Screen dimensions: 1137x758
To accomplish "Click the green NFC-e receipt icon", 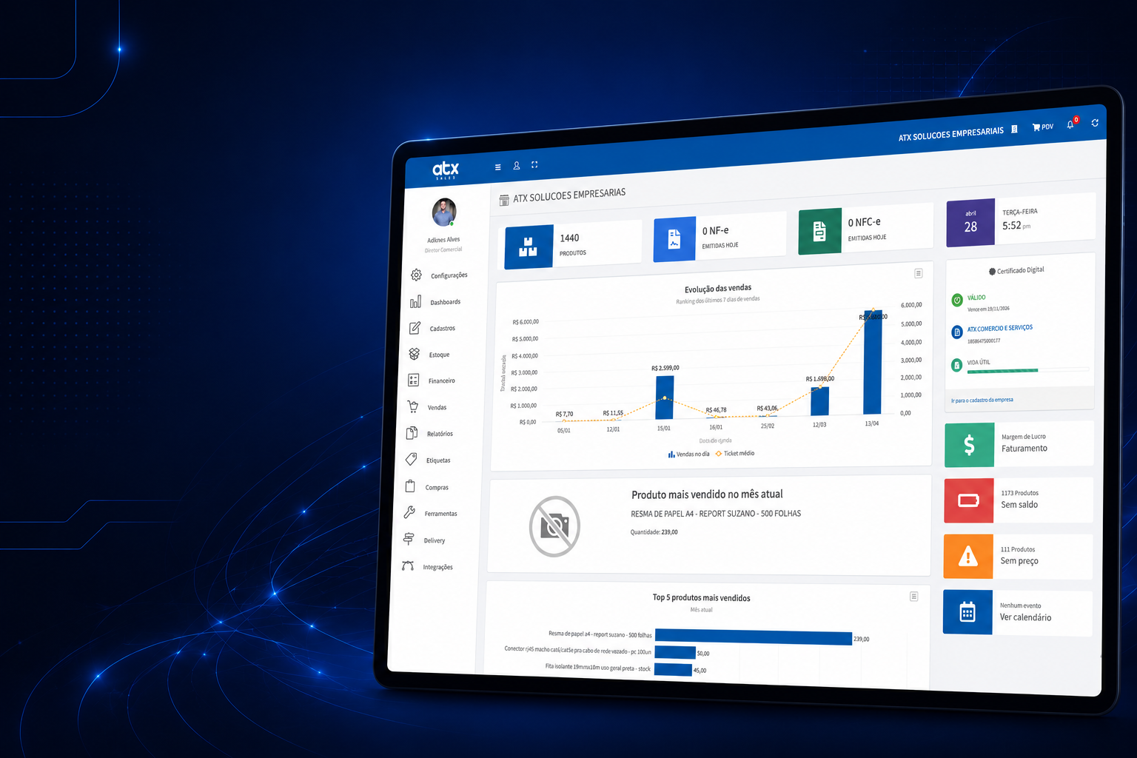I will click(x=820, y=231).
